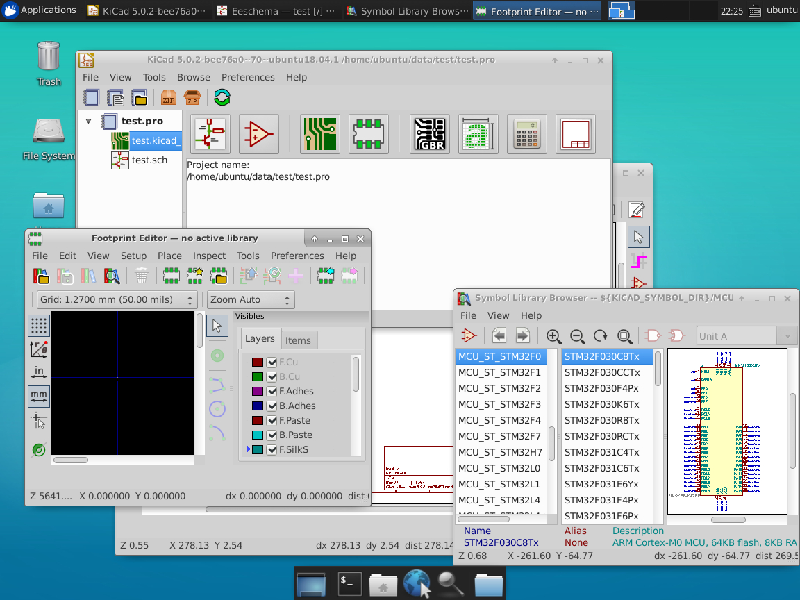The width and height of the screenshot is (800, 600).
Task: Open the search magnifier in bottom dock
Action: coord(451,583)
